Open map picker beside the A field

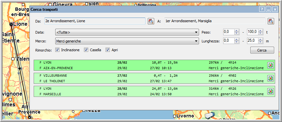coord(271,21)
